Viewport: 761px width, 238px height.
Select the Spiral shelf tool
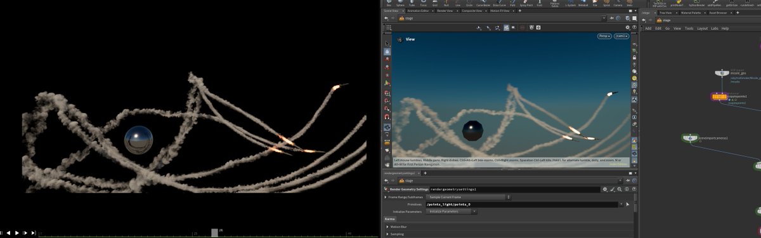(606, 3)
